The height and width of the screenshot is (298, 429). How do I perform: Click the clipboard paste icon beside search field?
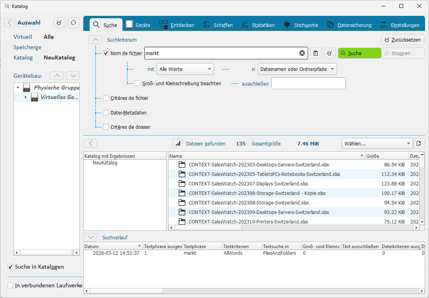(316, 53)
